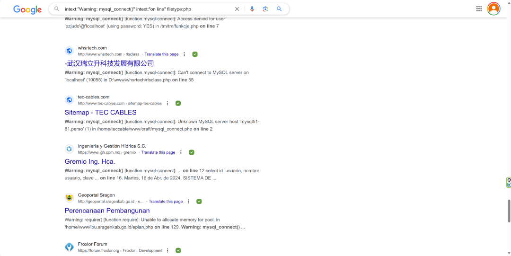Click snippet mentioning select id_usuario, nombre
The height and width of the screenshot is (256, 511).
162,175
